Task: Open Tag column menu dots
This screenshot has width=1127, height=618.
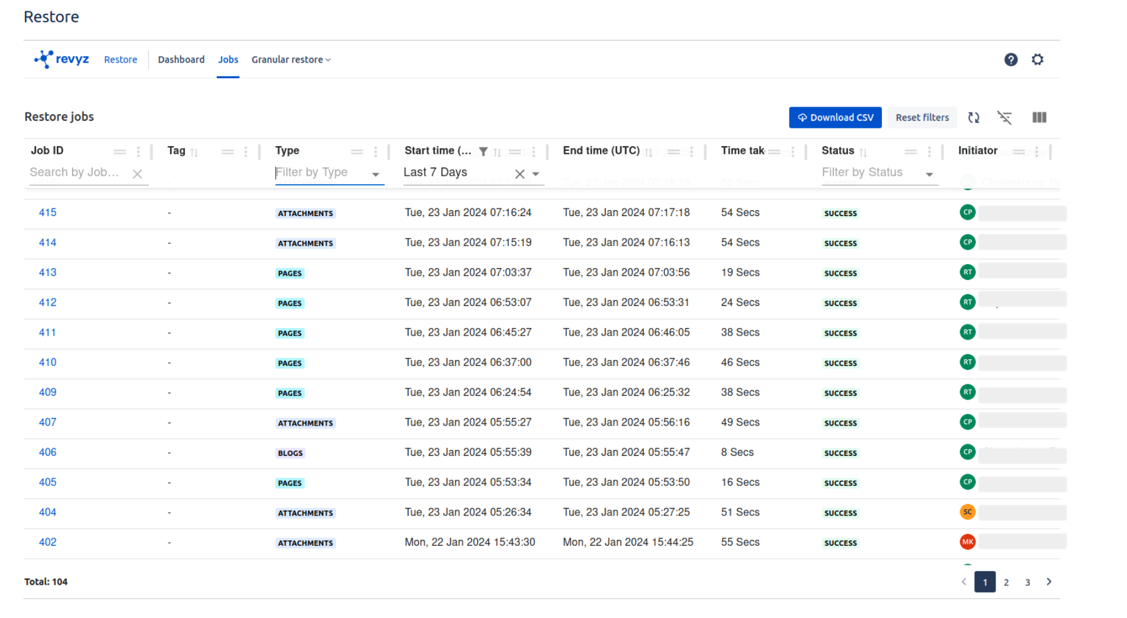Action: [x=246, y=152]
